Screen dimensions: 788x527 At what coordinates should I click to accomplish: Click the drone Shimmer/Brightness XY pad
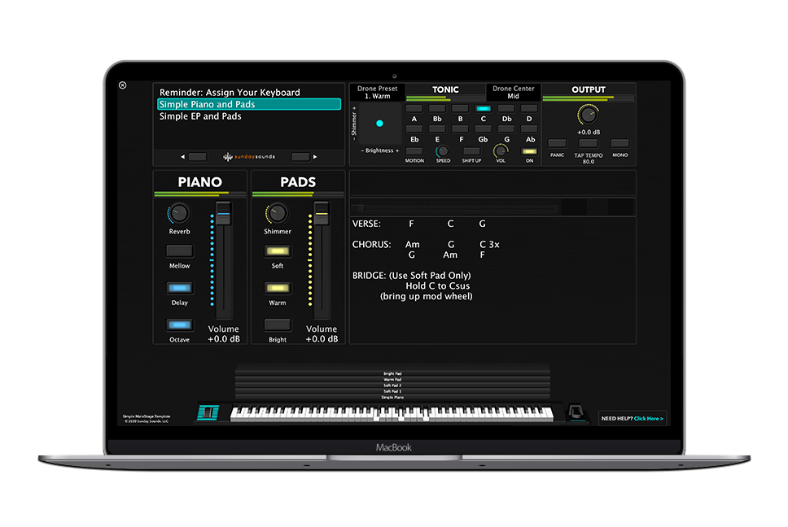378,124
